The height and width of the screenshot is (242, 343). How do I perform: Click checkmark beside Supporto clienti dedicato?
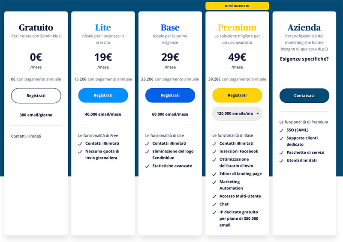[282, 138]
